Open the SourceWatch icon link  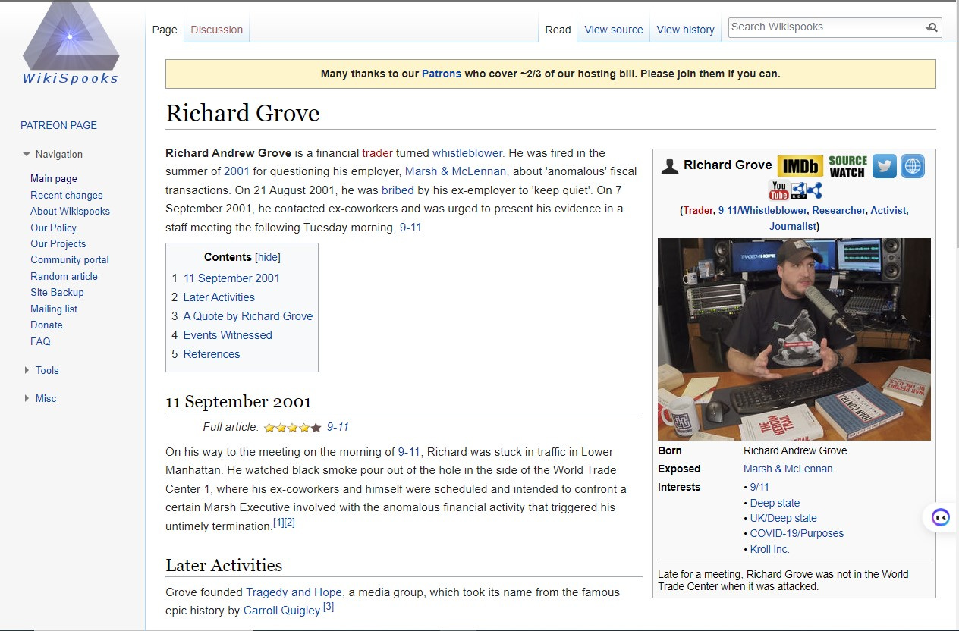click(x=847, y=166)
